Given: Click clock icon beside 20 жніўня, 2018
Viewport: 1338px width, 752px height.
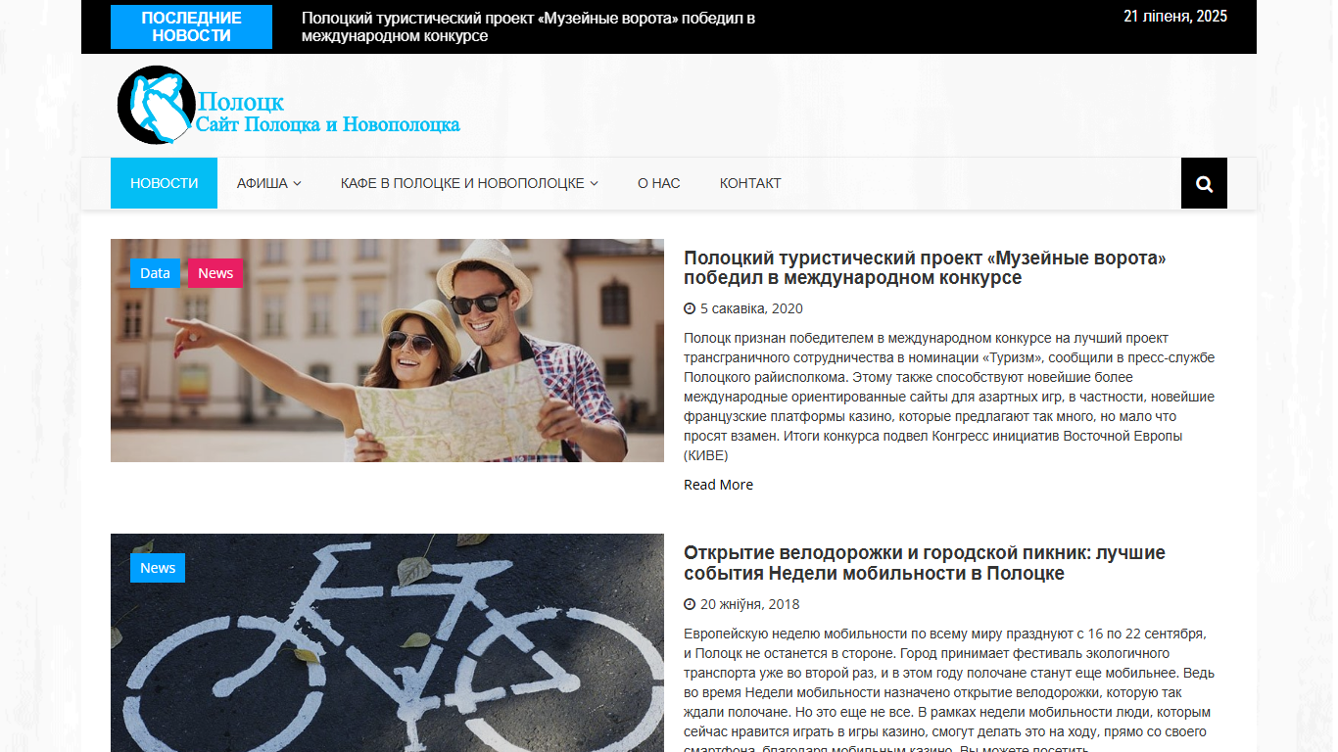Looking at the screenshot, I should tap(690, 604).
